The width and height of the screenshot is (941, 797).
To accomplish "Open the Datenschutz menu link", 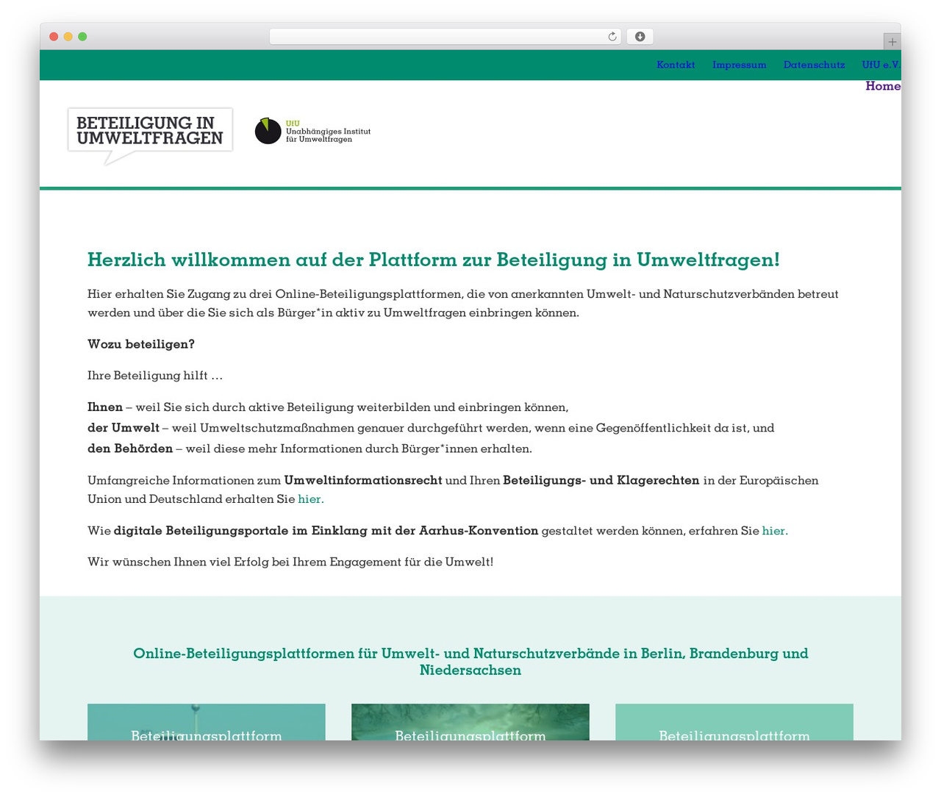I will click(814, 65).
